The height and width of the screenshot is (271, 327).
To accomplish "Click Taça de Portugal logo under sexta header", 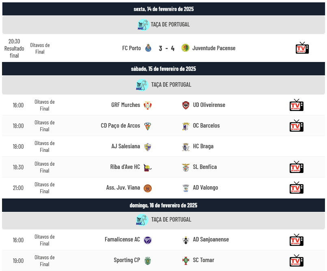I will point(144,25).
